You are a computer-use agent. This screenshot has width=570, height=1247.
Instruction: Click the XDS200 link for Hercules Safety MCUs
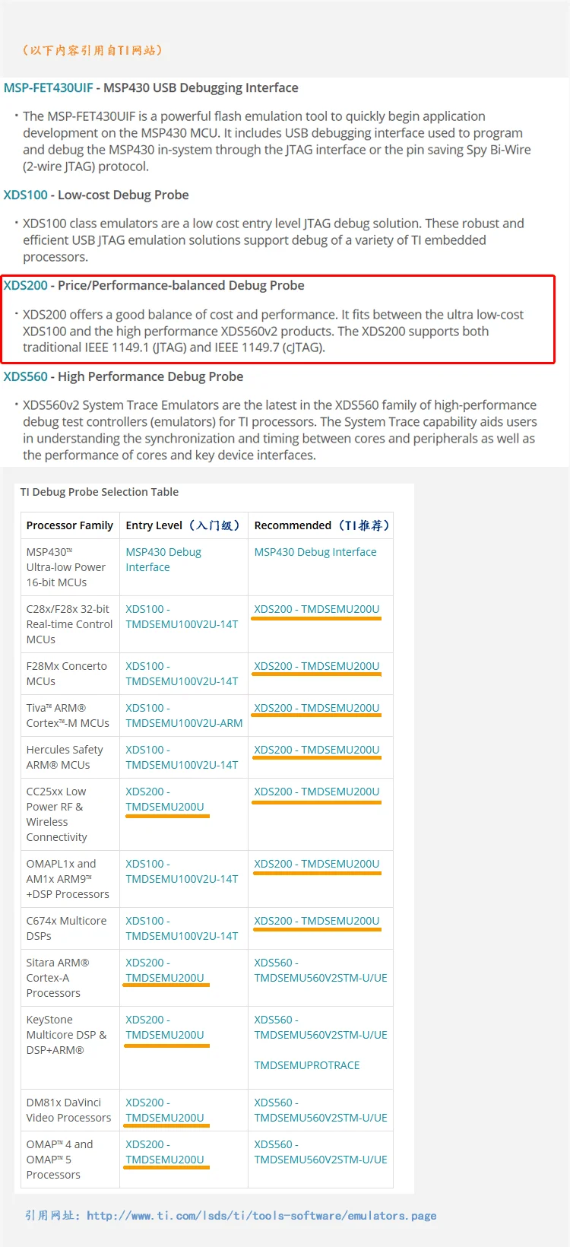(x=317, y=750)
